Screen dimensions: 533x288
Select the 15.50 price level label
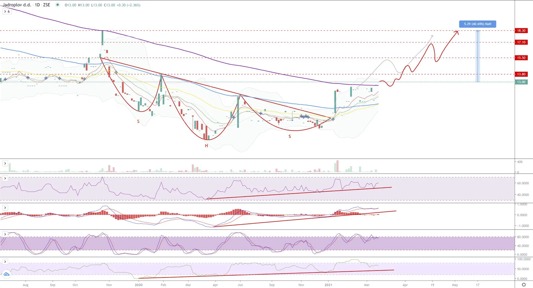(521, 58)
